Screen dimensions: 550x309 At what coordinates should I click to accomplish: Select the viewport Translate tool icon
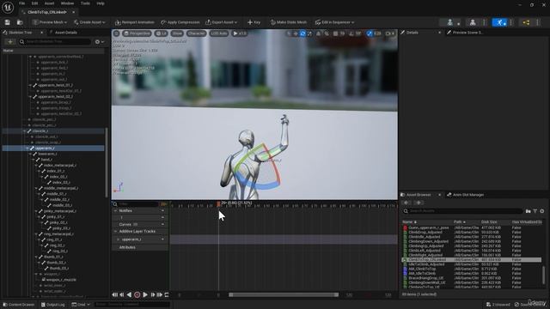[296, 33]
